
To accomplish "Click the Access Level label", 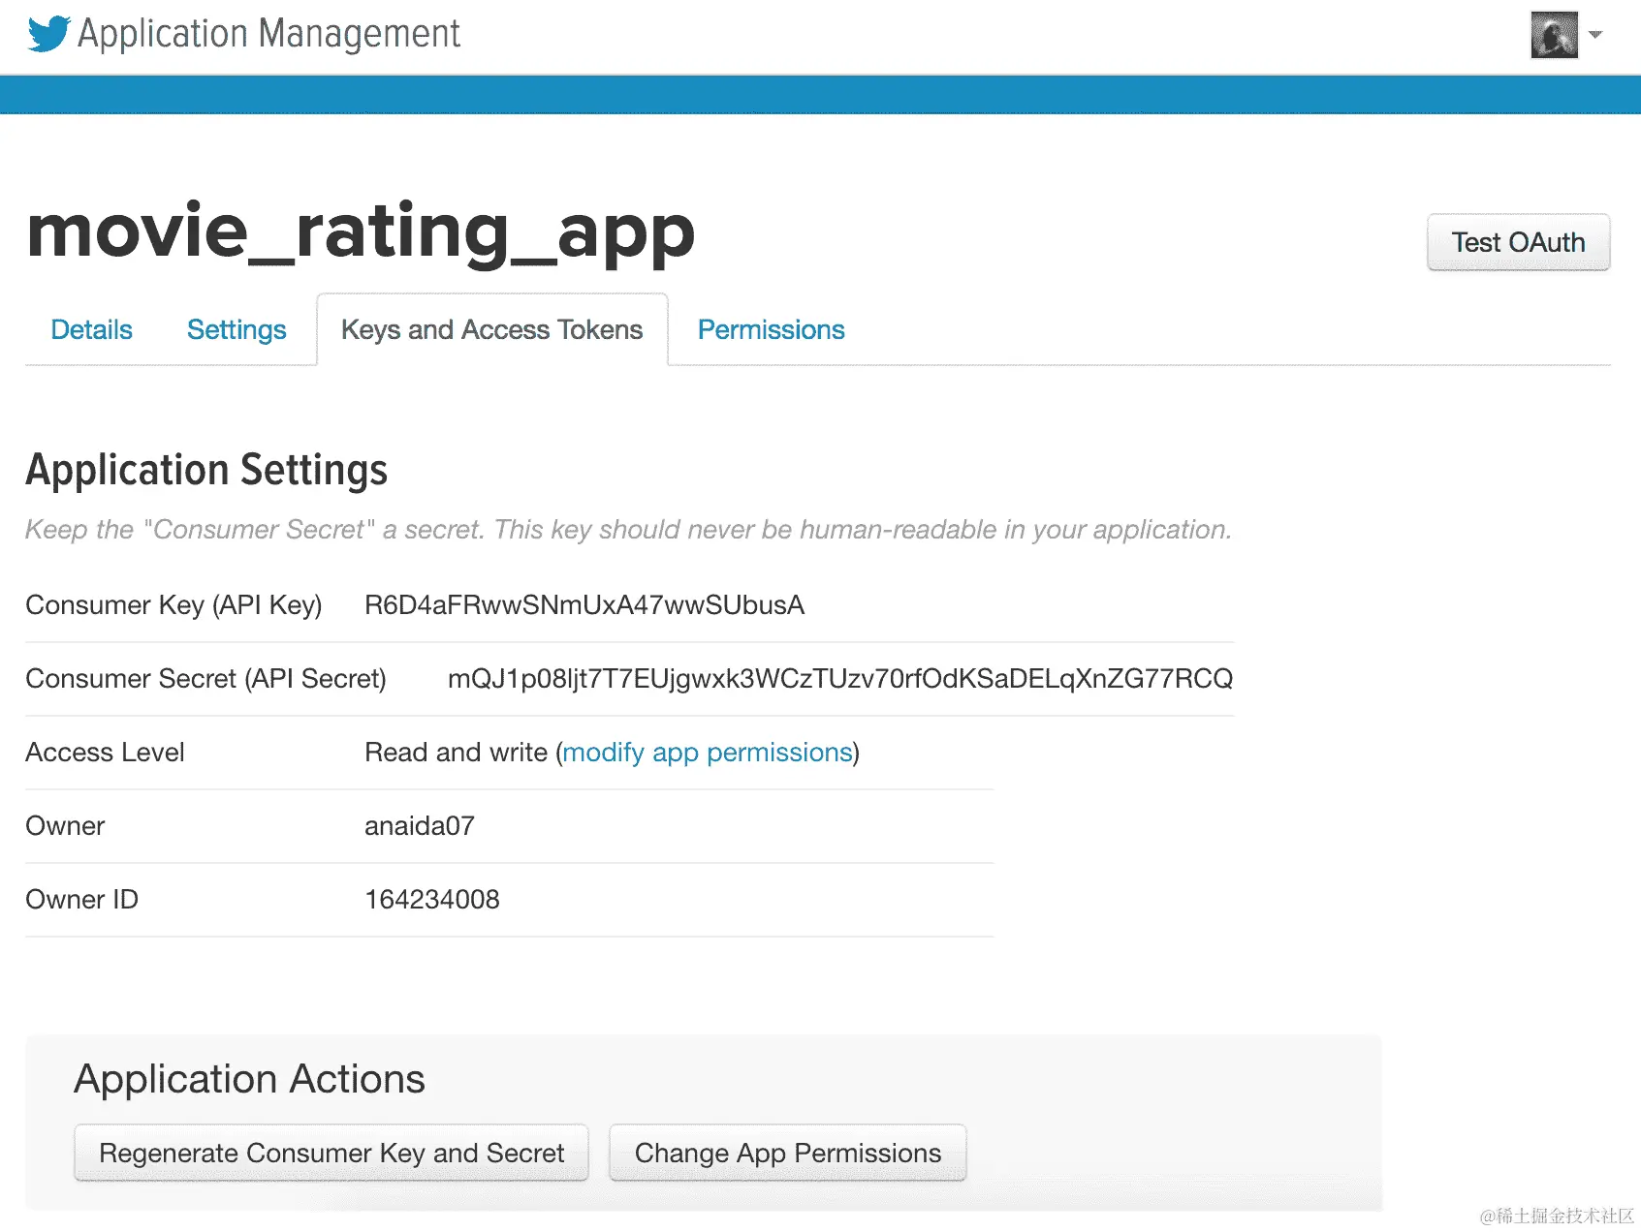I will [x=105, y=753].
